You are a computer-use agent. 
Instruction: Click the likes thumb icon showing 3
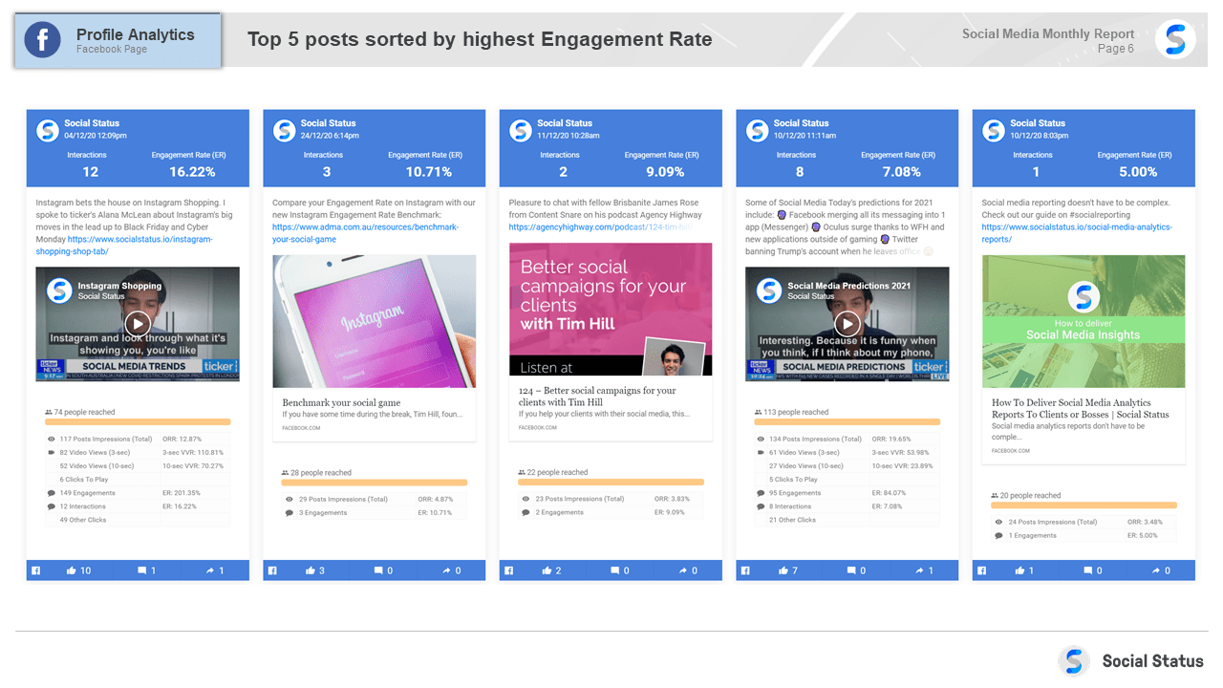pos(311,570)
